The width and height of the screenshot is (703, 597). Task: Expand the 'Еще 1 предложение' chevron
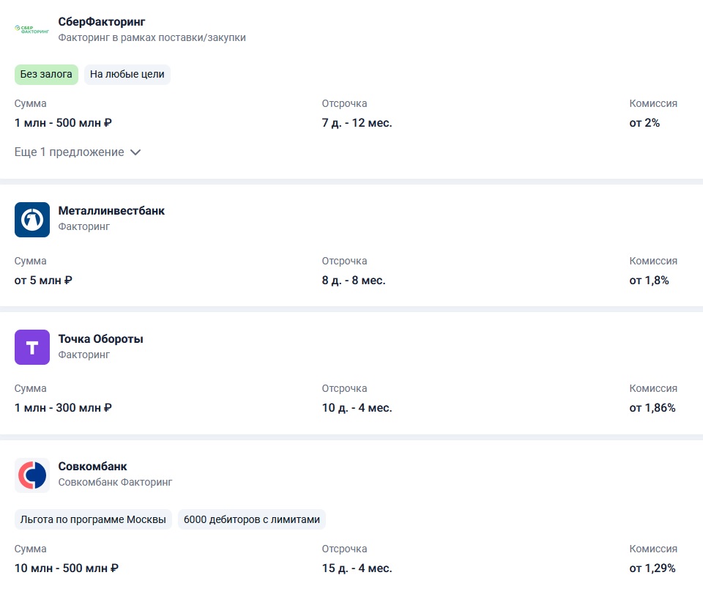[135, 152]
